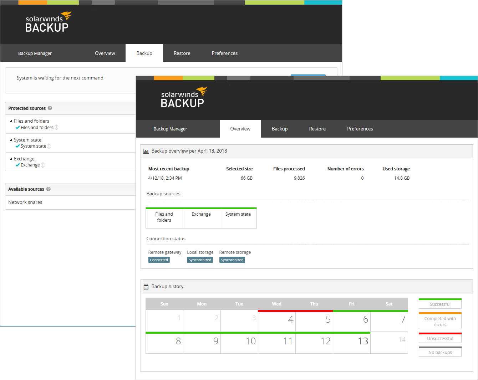Select day 11 in the backup history calendar

point(277,343)
